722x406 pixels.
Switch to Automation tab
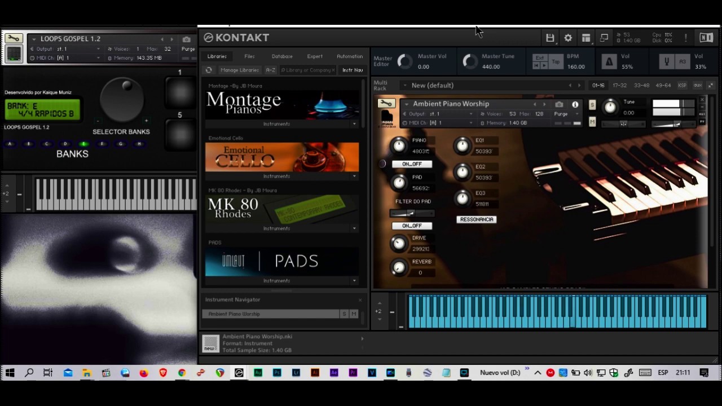pos(350,56)
